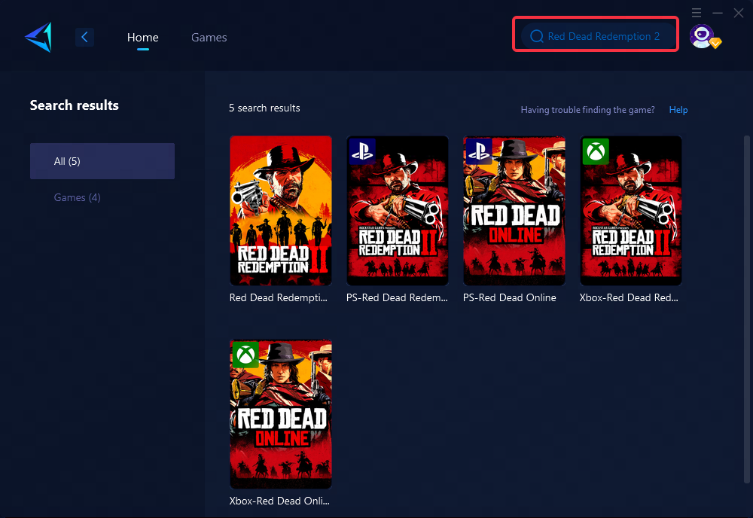Click the 'PS-Red Dead Redem...' game title

click(x=397, y=297)
